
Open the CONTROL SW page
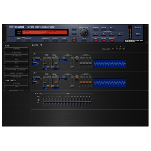click(x=16, y=77)
